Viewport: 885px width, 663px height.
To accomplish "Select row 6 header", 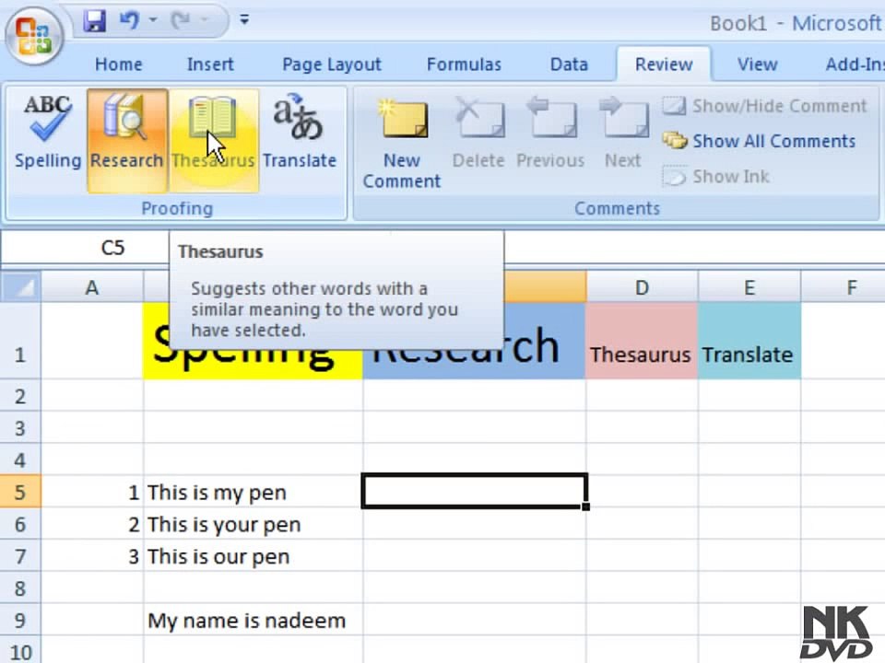I will click(20, 524).
